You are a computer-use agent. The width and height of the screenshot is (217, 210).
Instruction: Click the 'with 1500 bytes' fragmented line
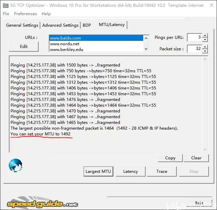point(65,65)
